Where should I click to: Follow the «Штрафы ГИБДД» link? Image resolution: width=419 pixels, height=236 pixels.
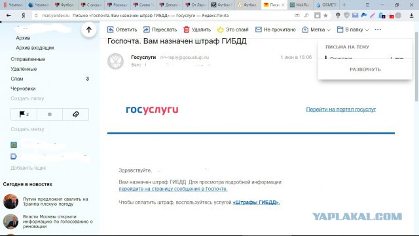256,203
